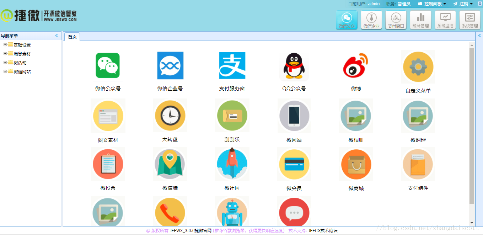The image size is (483, 235).
Task: Open the 图文素材 icon
Action: click(x=108, y=116)
